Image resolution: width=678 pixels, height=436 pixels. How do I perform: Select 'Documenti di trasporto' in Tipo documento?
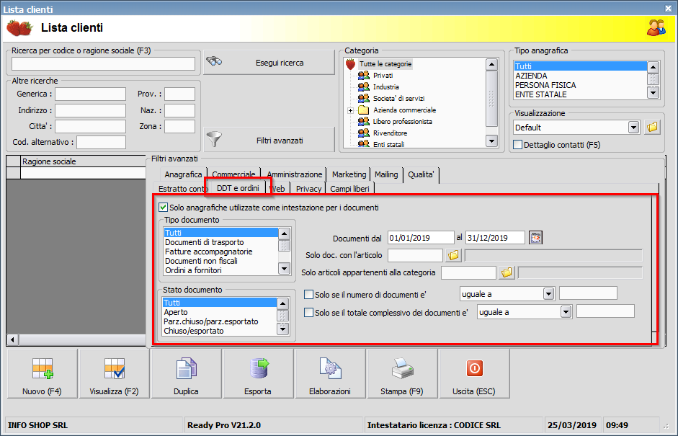point(220,242)
